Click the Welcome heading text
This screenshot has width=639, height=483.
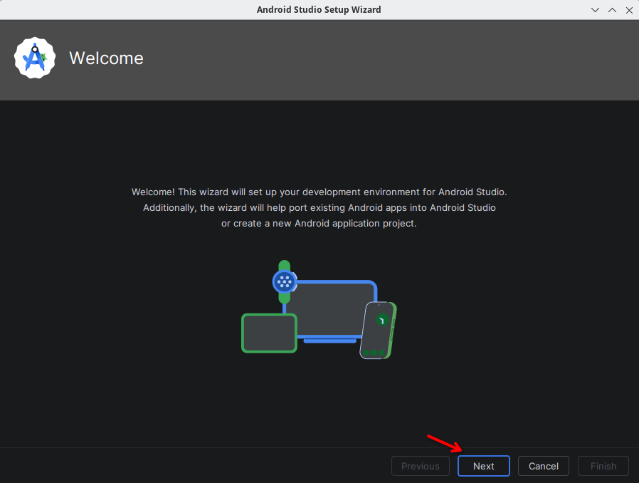click(x=106, y=58)
